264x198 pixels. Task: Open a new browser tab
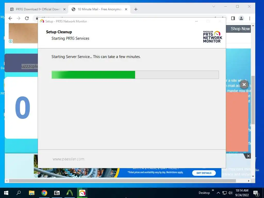[136, 9]
